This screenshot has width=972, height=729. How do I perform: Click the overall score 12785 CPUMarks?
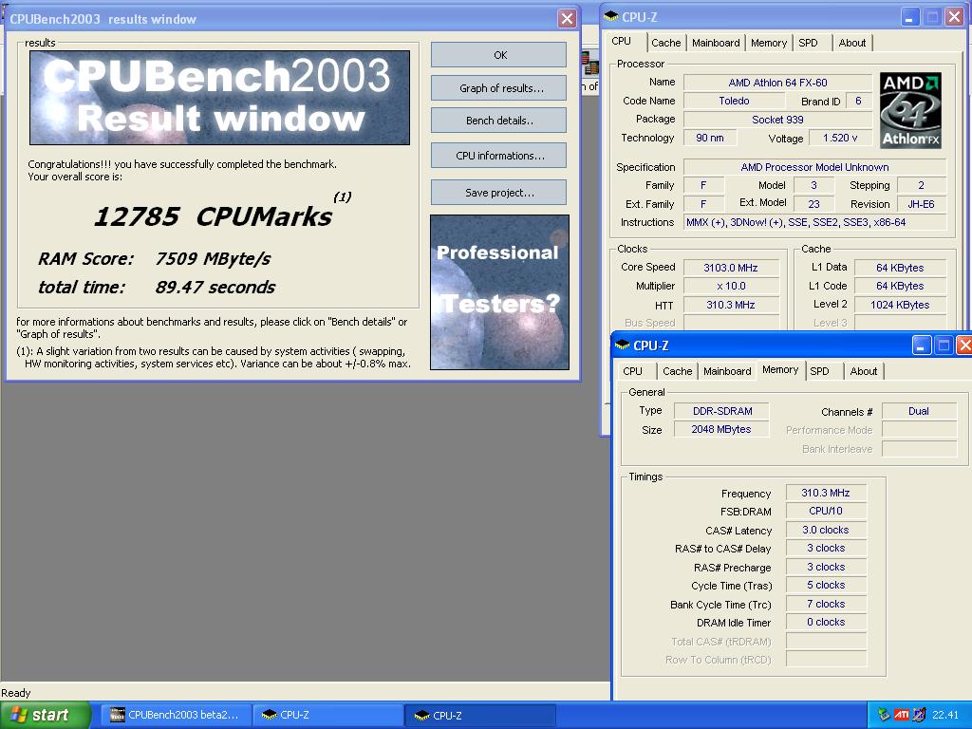(213, 216)
